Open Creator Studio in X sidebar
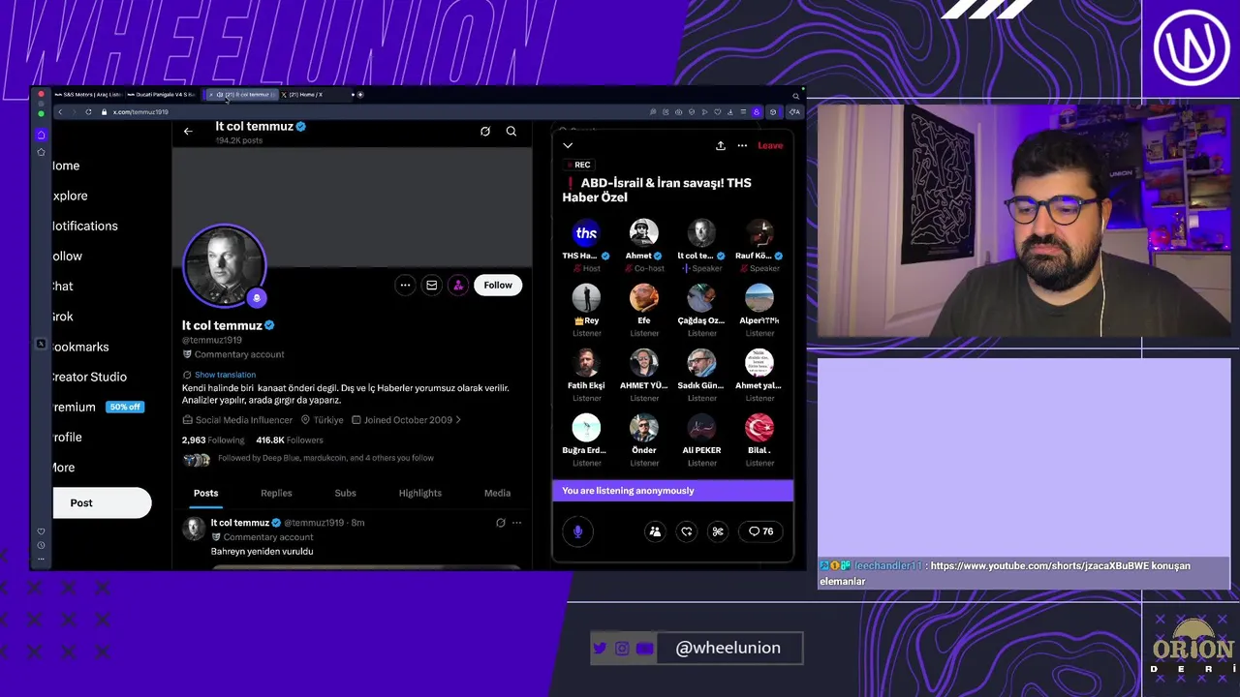 point(89,377)
